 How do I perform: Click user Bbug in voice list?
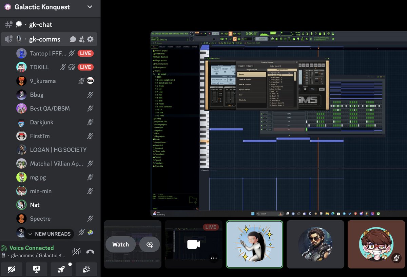click(37, 95)
